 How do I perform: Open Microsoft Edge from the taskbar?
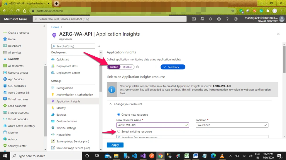coord(213,156)
